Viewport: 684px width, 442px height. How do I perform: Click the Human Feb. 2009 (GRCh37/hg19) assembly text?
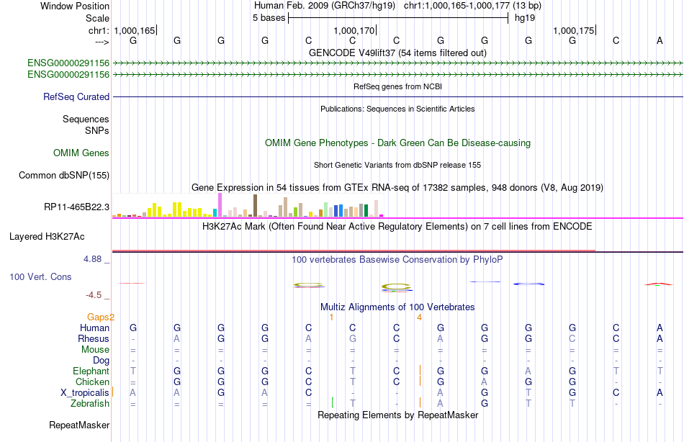(x=325, y=6)
